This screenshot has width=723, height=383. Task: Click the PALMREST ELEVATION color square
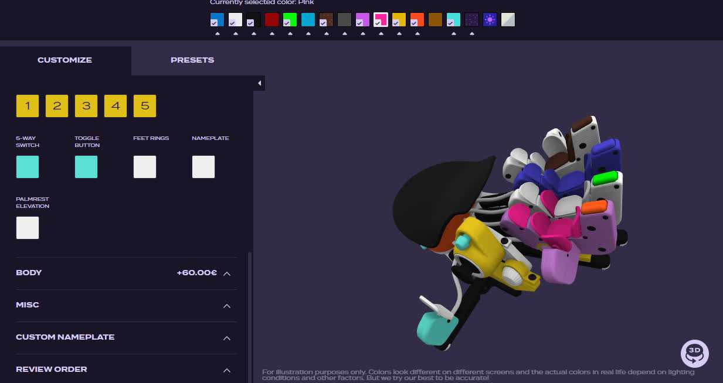[x=28, y=228]
